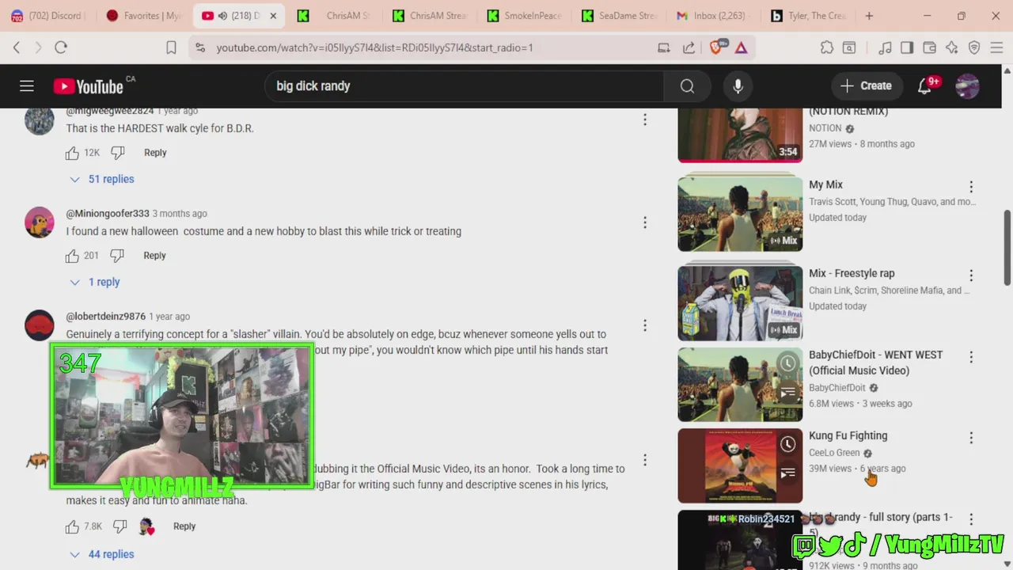
Task: Click the Create button
Action: 866,86
